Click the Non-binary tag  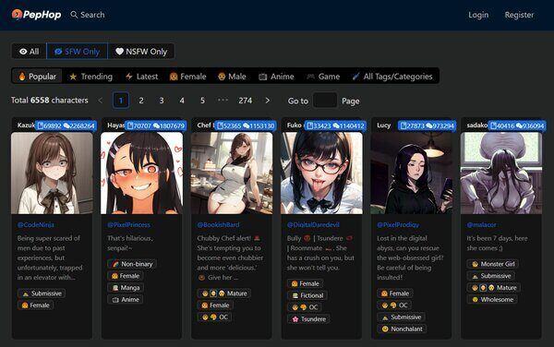pyautogui.click(x=131, y=264)
